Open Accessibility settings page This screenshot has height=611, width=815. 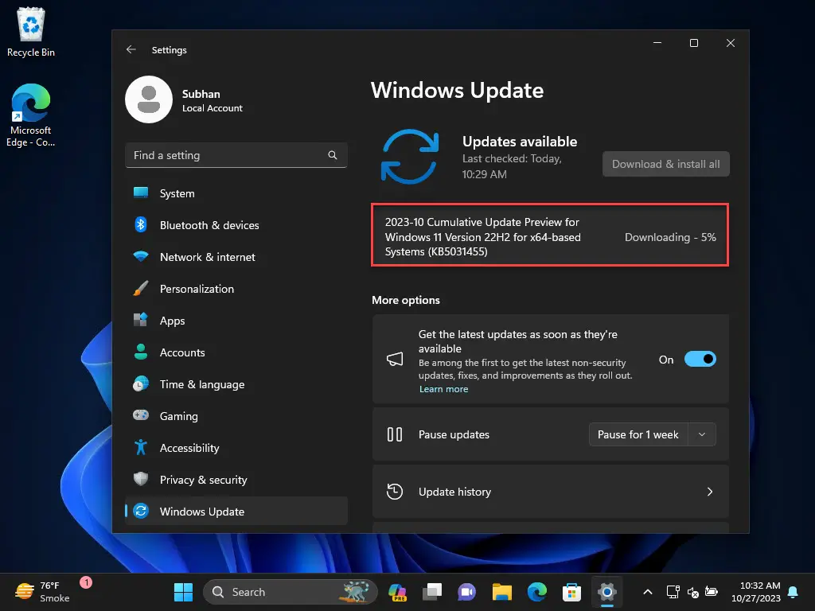coord(236,448)
